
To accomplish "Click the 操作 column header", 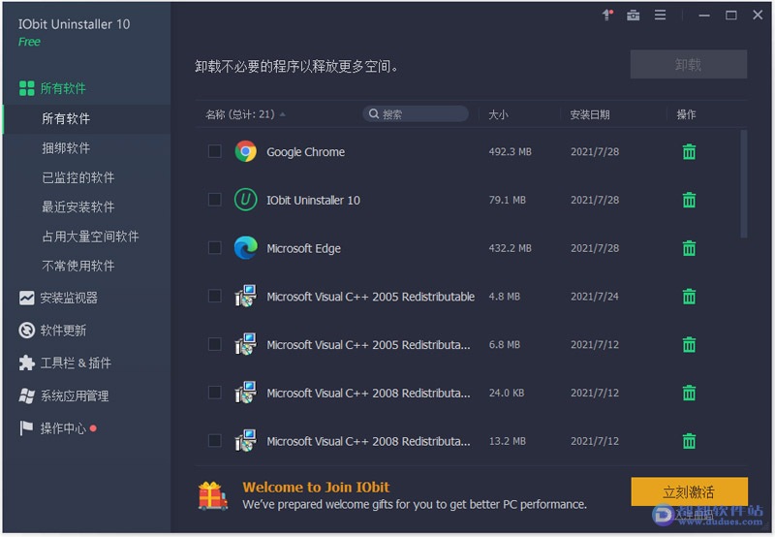I will 686,114.
